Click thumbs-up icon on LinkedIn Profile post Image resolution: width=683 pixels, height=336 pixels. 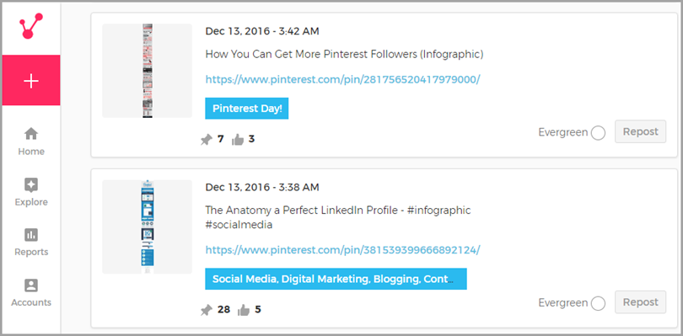tap(244, 311)
